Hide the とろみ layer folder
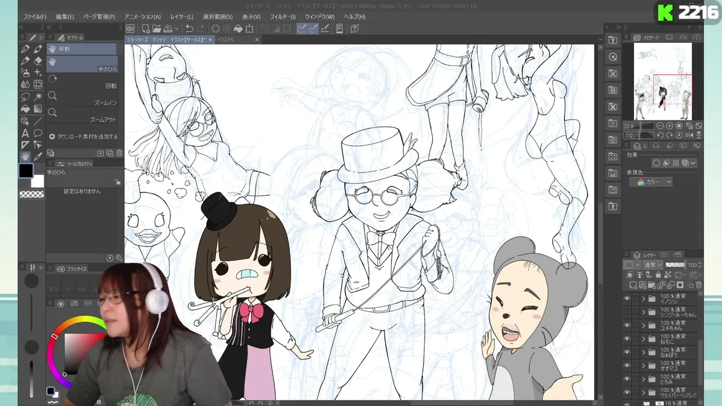722x406 pixels. click(x=627, y=378)
